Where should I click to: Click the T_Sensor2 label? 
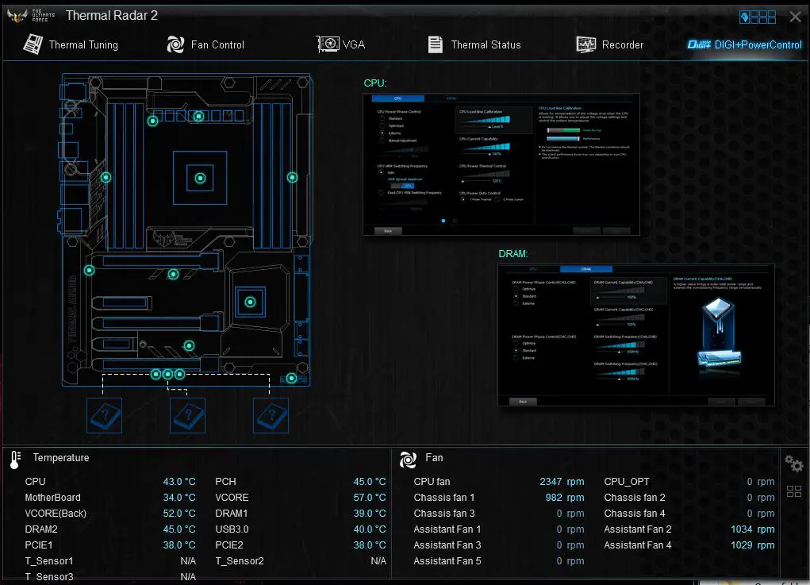point(240,561)
